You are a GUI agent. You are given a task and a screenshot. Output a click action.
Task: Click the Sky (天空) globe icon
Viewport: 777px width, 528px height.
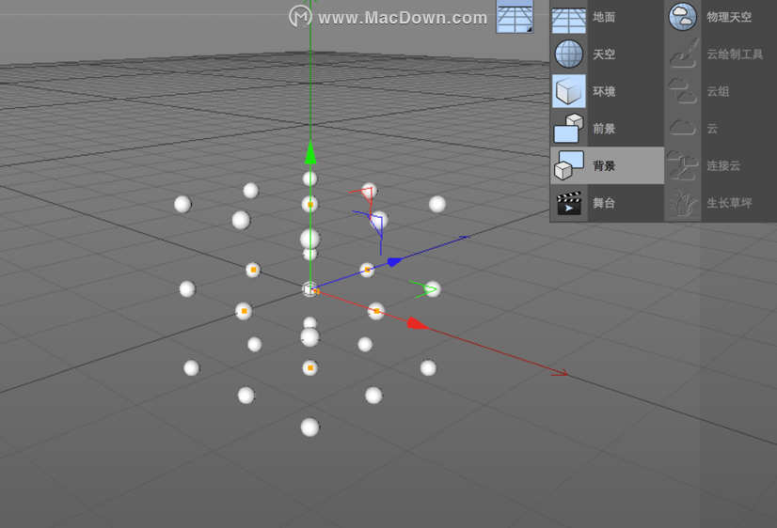(x=569, y=54)
